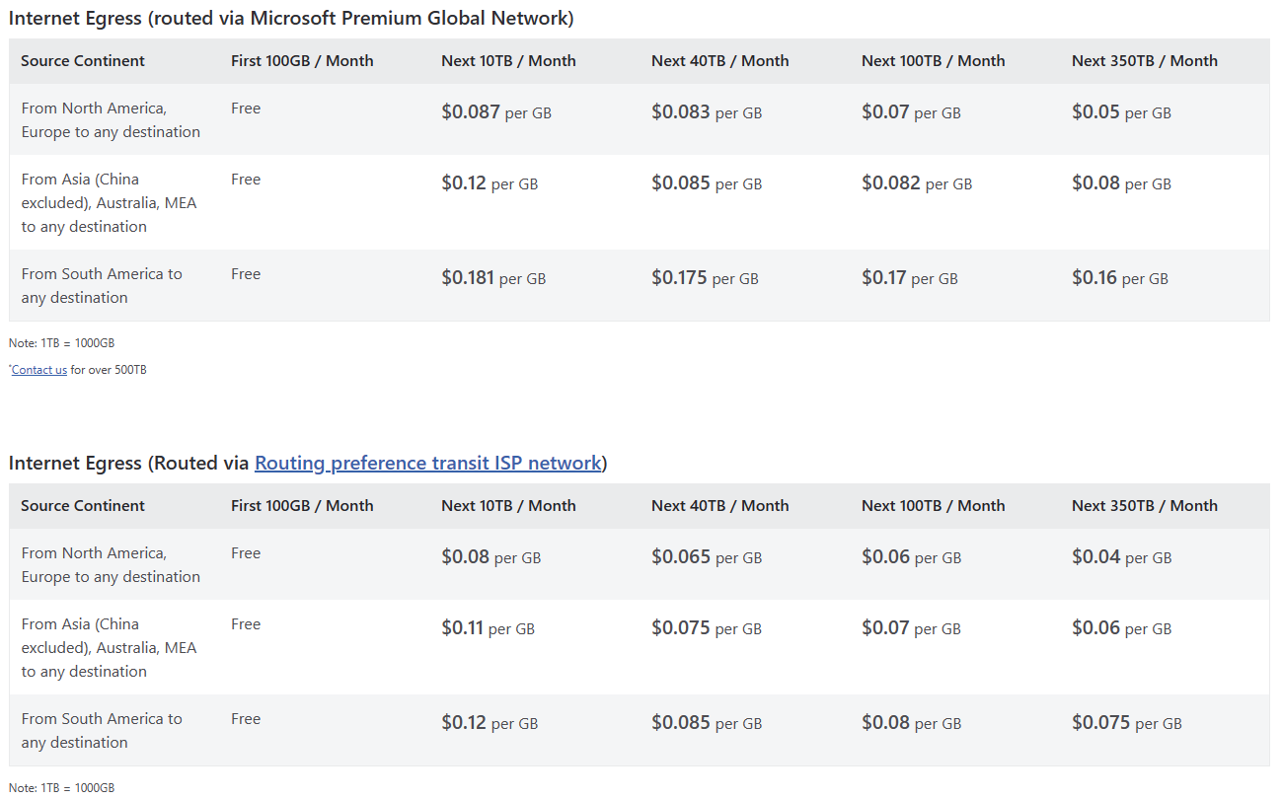This screenshot has width=1282, height=799.
Task: Click $0.06 in transit ISP North America row
Action: [911, 557]
